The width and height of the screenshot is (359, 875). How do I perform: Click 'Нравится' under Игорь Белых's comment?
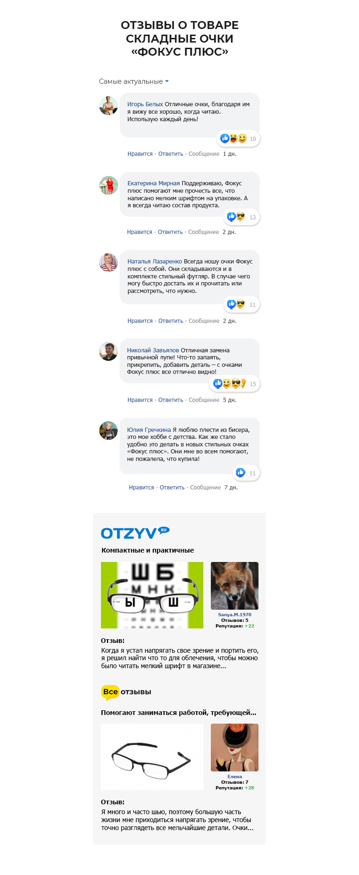click(140, 154)
